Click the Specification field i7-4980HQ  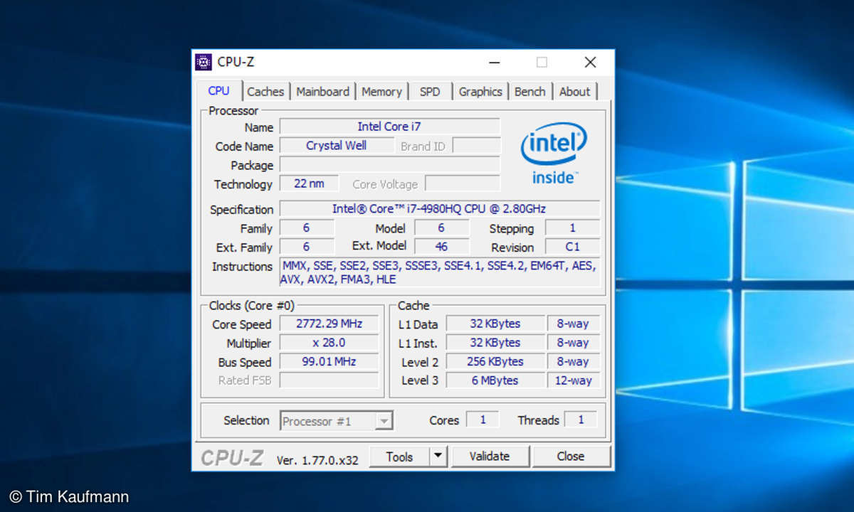[x=439, y=209]
